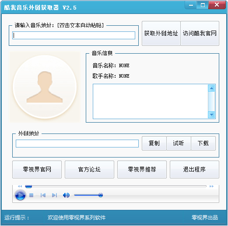Click the artist avatar placeholder image
This screenshot has width=228, height=226.
pyautogui.click(x=45, y=87)
